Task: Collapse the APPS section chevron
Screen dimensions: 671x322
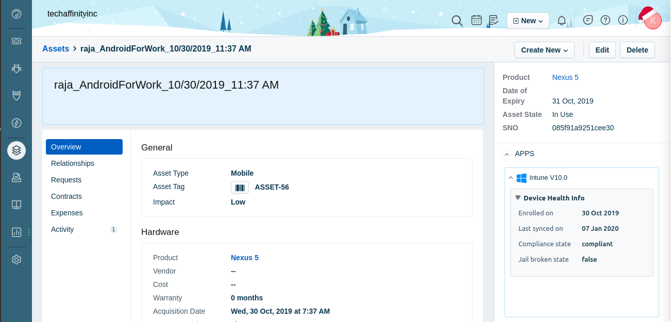Action: click(x=507, y=154)
